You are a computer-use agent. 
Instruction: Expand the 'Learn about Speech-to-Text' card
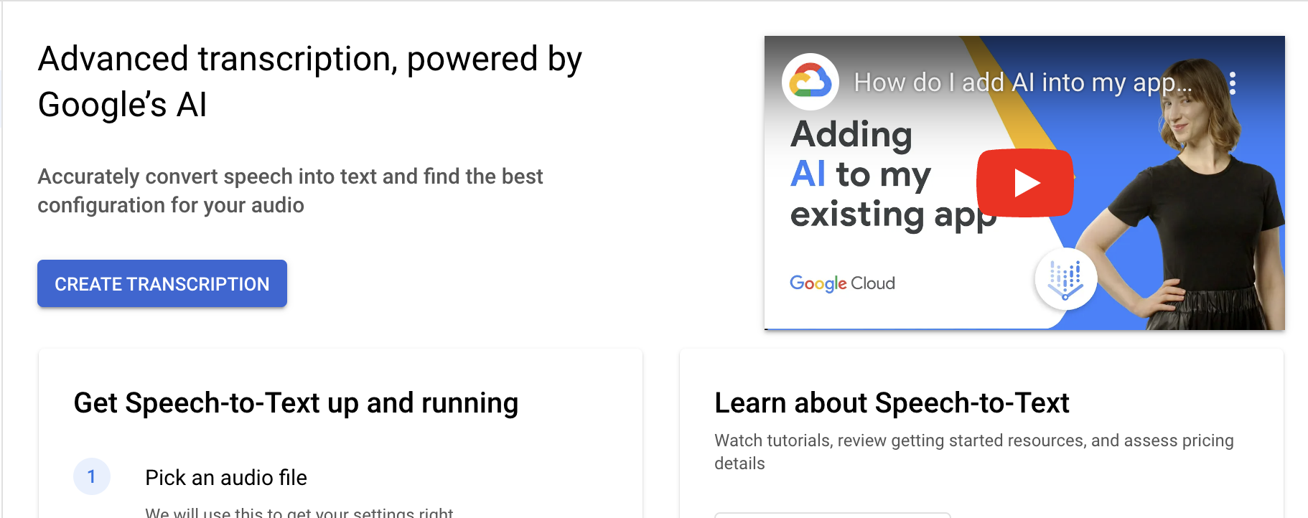pyautogui.click(x=981, y=430)
